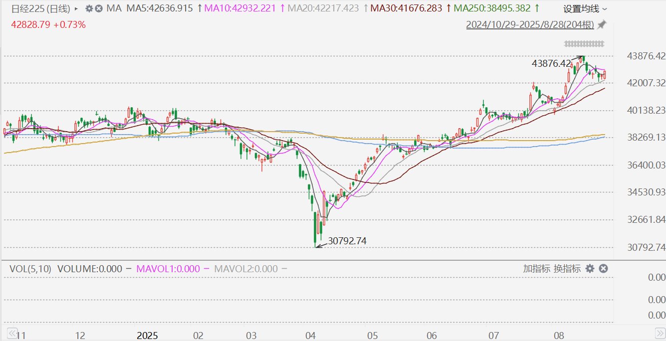Image resolution: width=666 pixels, height=341 pixels.
Task: Click the 换指标 button
Action: 567,269
